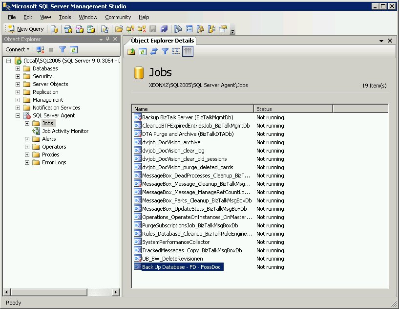Screen dimensions: 399x309
Task: Switch Details pane to list view
Action: [x=176, y=51]
